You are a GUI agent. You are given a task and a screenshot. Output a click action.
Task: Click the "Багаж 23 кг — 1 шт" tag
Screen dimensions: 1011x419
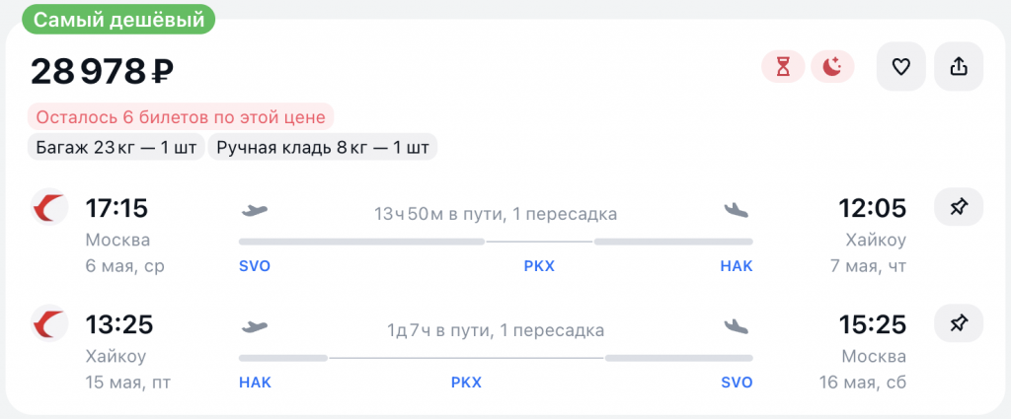point(113,148)
